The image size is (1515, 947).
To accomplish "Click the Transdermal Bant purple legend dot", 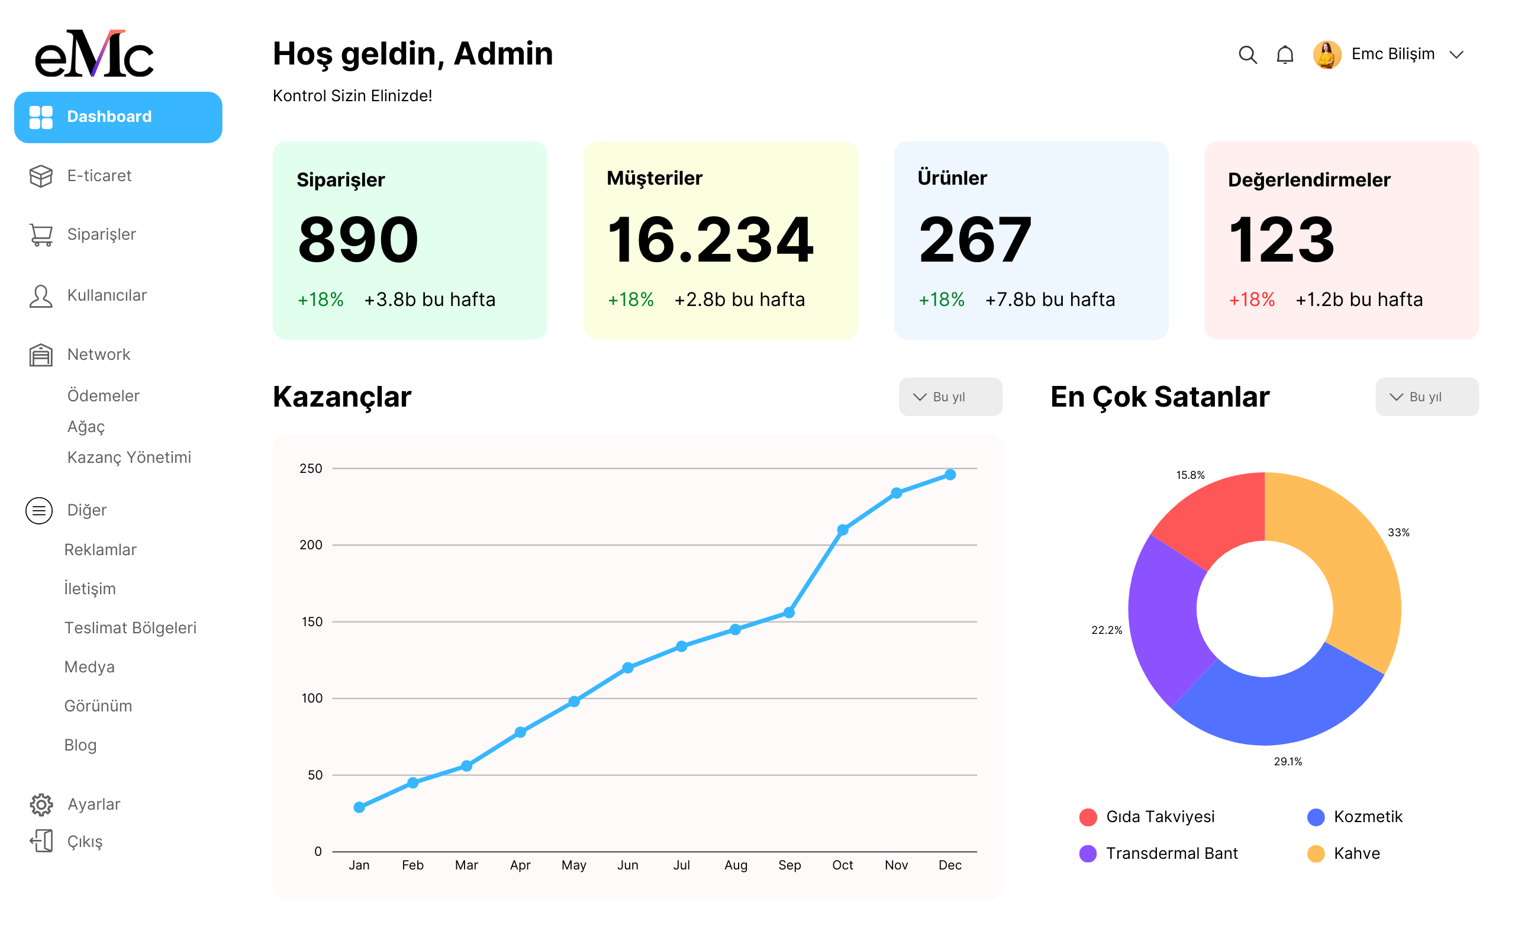I will (x=1088, y=853).
